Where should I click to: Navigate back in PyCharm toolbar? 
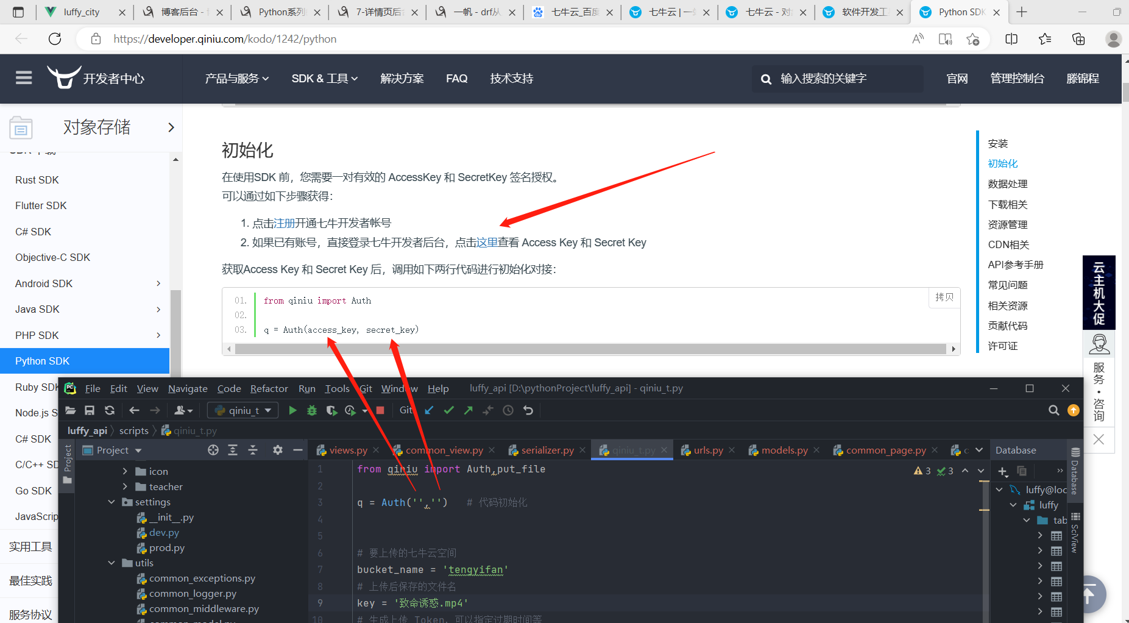pyautogui.click(x=135, y=410)
